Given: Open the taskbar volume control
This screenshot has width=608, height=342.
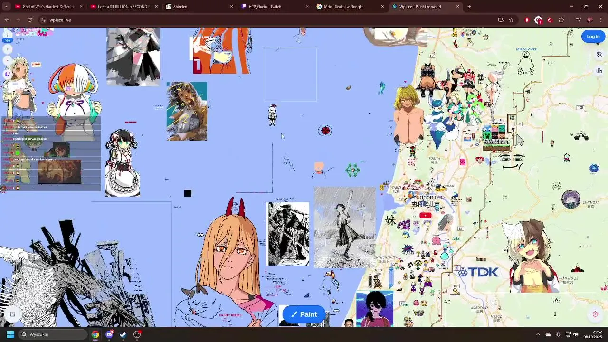Looking at the screenshot, I should click(576, 334).
